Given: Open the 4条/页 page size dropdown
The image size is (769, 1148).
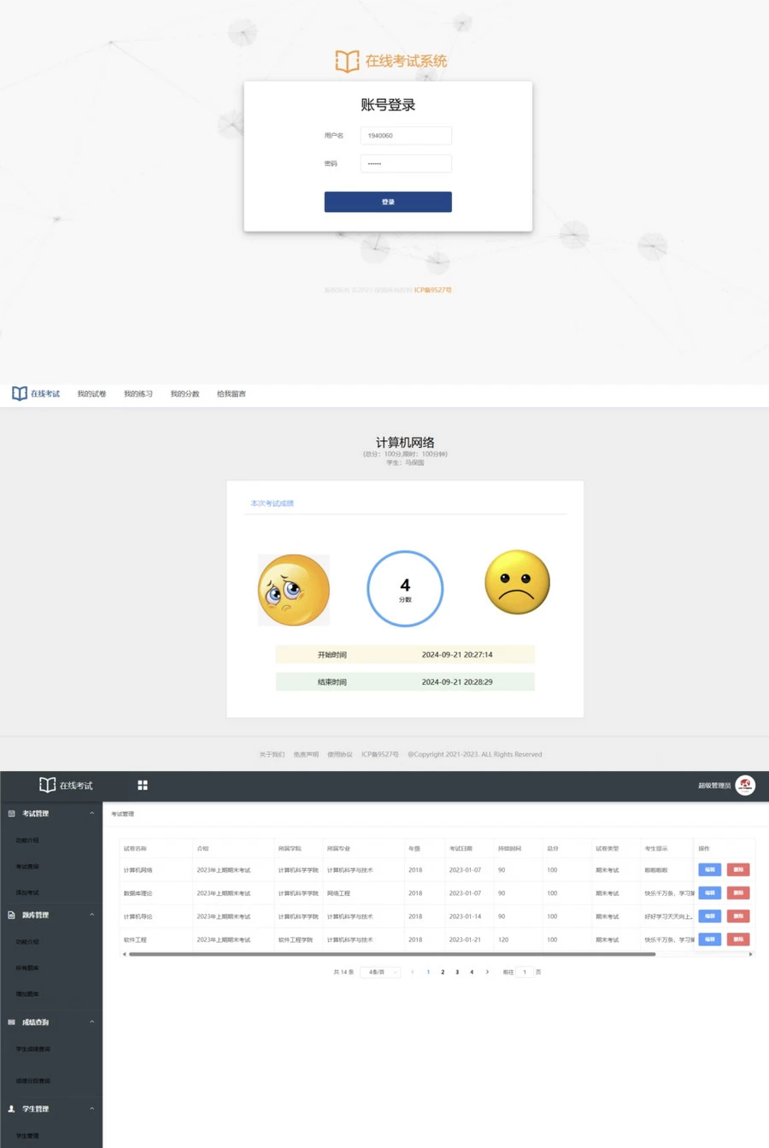Looking at the screenshot, I should click(x=380, y=972).
